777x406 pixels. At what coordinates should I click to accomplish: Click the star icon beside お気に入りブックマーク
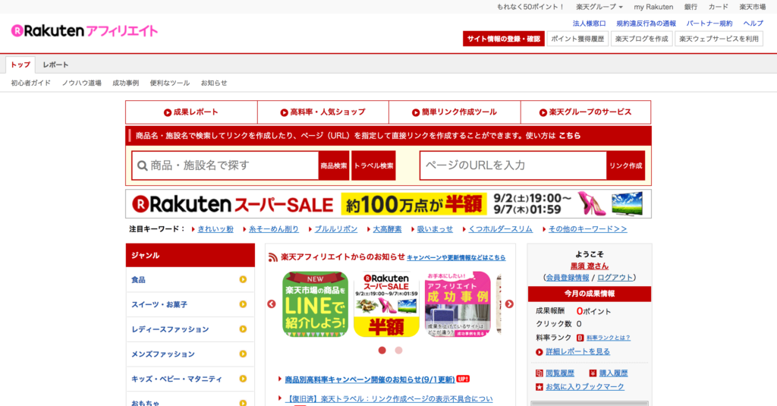coord(539,387)
